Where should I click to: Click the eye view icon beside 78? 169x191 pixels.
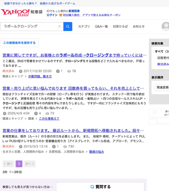[69, 71]
